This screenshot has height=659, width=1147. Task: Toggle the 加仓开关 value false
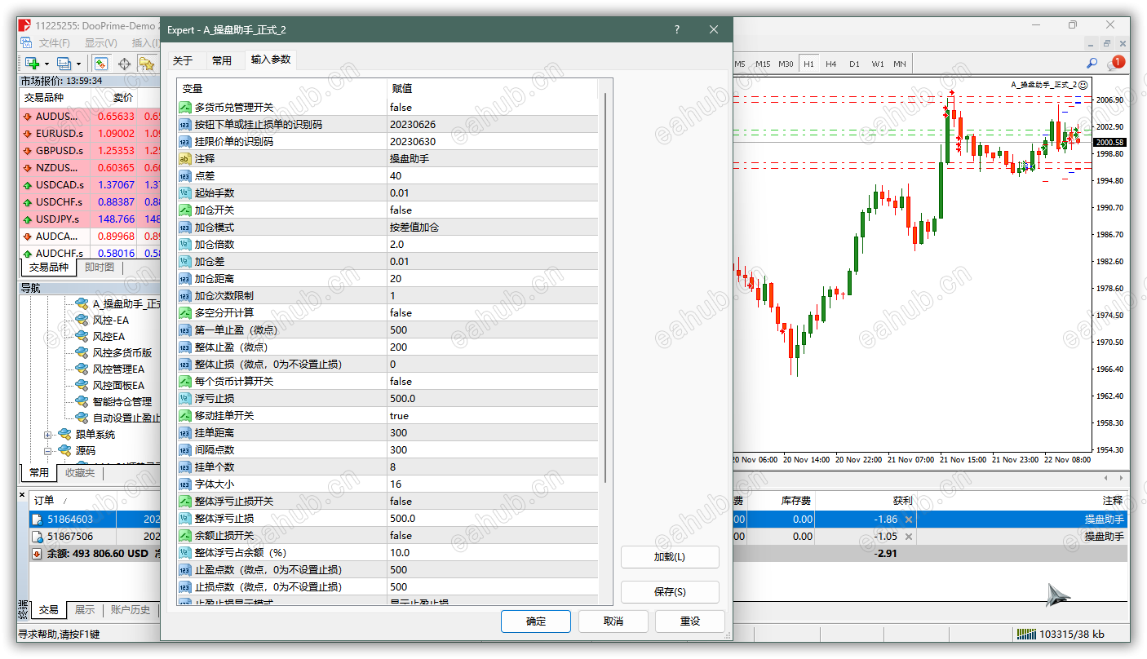492,210
